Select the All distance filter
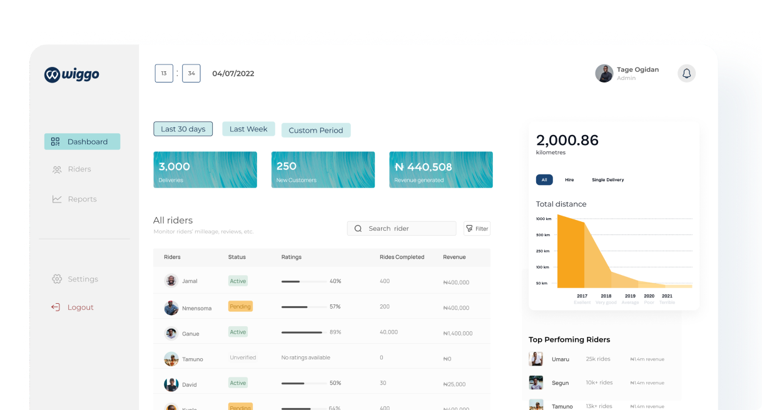Screen dimensions: 762x410 tap(544, 180)
